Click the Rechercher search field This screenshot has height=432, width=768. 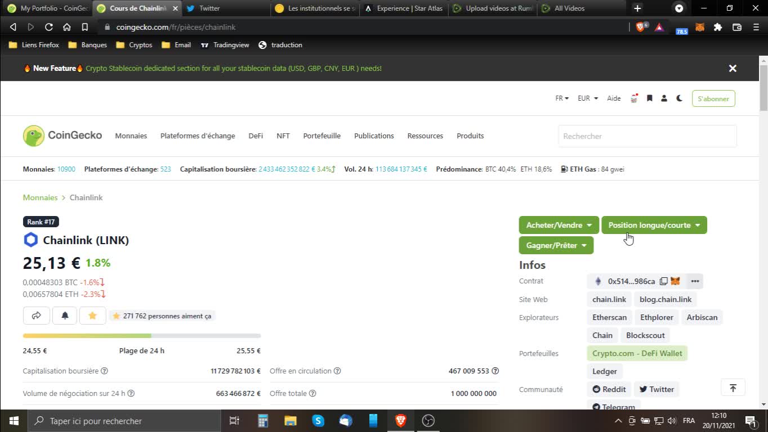click(648, 136)
